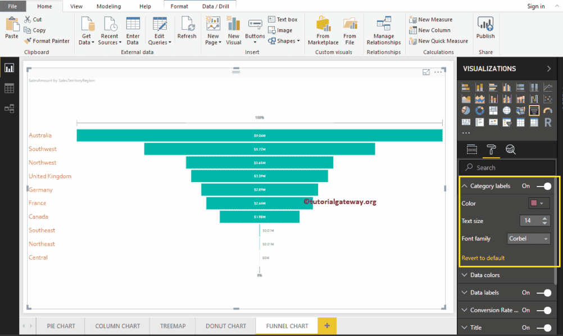The image size is (563, 336).
Task: Open the Font family dropdown showing Corbel
Action: pyautogui.click(x=528, y=238)
